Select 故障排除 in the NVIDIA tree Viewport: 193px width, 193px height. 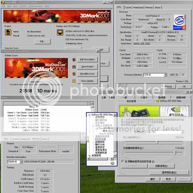[100, 142]
